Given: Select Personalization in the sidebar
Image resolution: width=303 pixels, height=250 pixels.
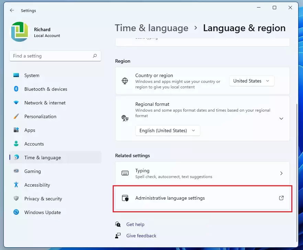Looking at the screenshot, I should pyautogui.click(x=55, y=116).
